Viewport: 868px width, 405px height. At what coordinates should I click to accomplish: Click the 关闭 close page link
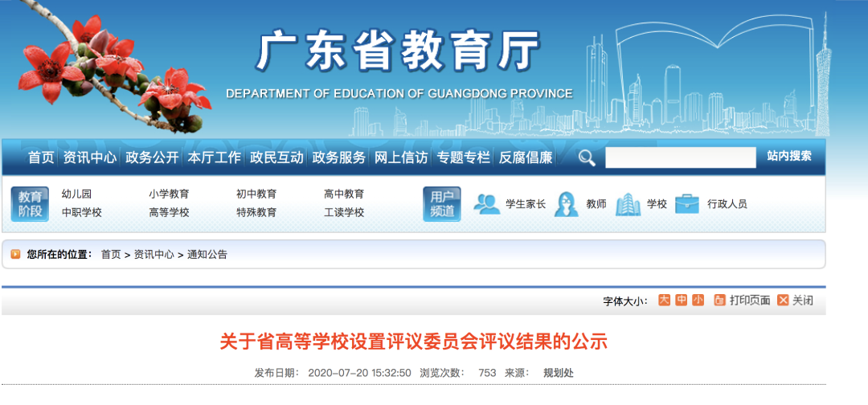803,301
